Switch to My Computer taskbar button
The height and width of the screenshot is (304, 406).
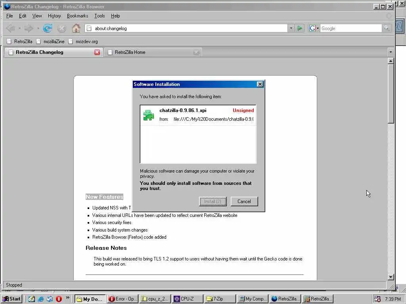[x=253, y=299]
